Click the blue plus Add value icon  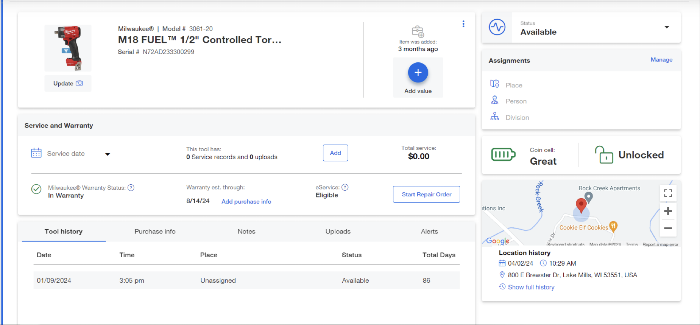pos(418,73)
